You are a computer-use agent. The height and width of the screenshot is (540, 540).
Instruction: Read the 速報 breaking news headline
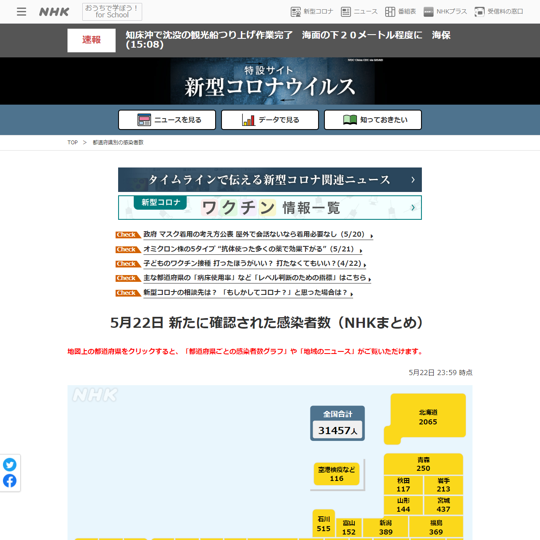[x=288, y=40]
